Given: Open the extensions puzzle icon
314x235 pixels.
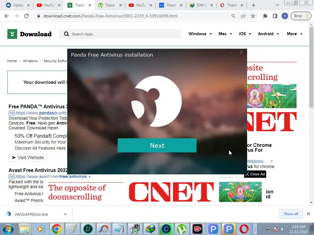Looking at the screenshot, I should point(265,16).
